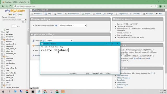
Task: Open the SQL tab
Action: click(48, 14)
